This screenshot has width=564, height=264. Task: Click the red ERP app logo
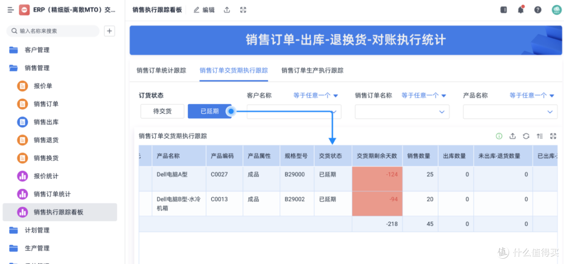tap(24, 10)
